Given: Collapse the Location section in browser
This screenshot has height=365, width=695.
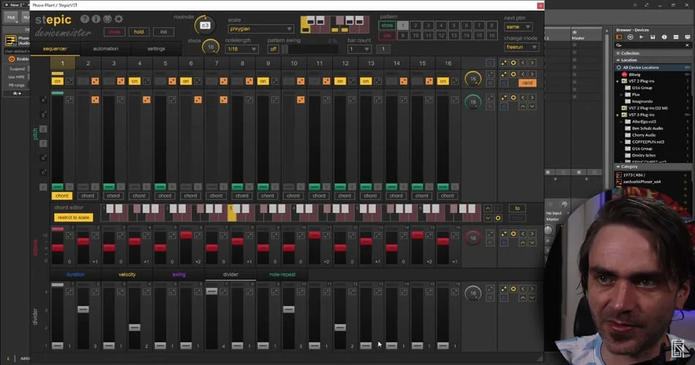Looking at the screenshot, I should (619, 60).
